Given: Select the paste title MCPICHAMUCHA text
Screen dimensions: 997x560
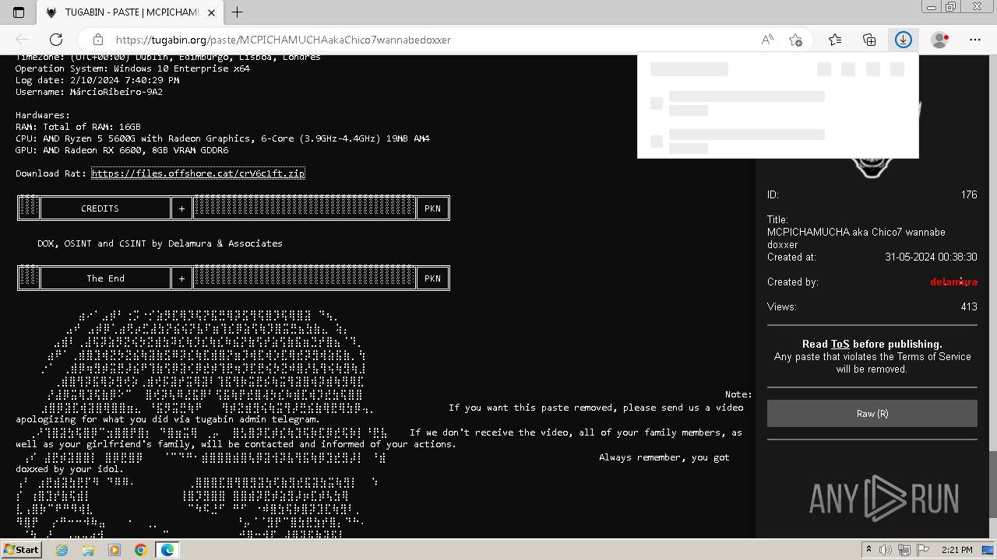Looking at the screenshot, I should [x=856, y=238].
